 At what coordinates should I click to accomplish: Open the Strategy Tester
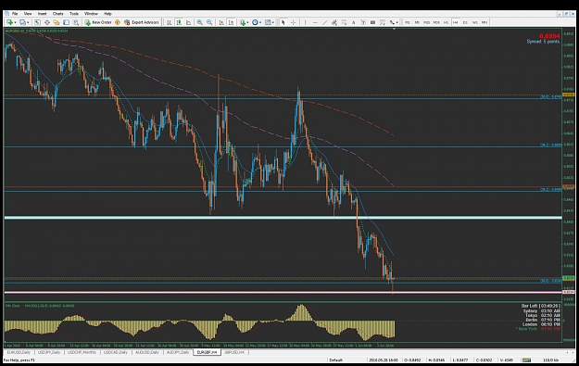point(76,22)
